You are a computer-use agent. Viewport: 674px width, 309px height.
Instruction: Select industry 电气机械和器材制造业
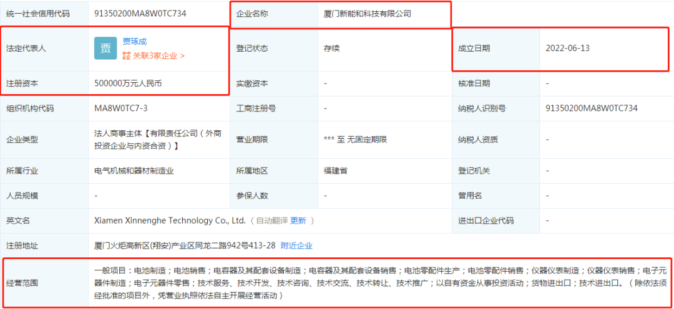click(134, 171)
